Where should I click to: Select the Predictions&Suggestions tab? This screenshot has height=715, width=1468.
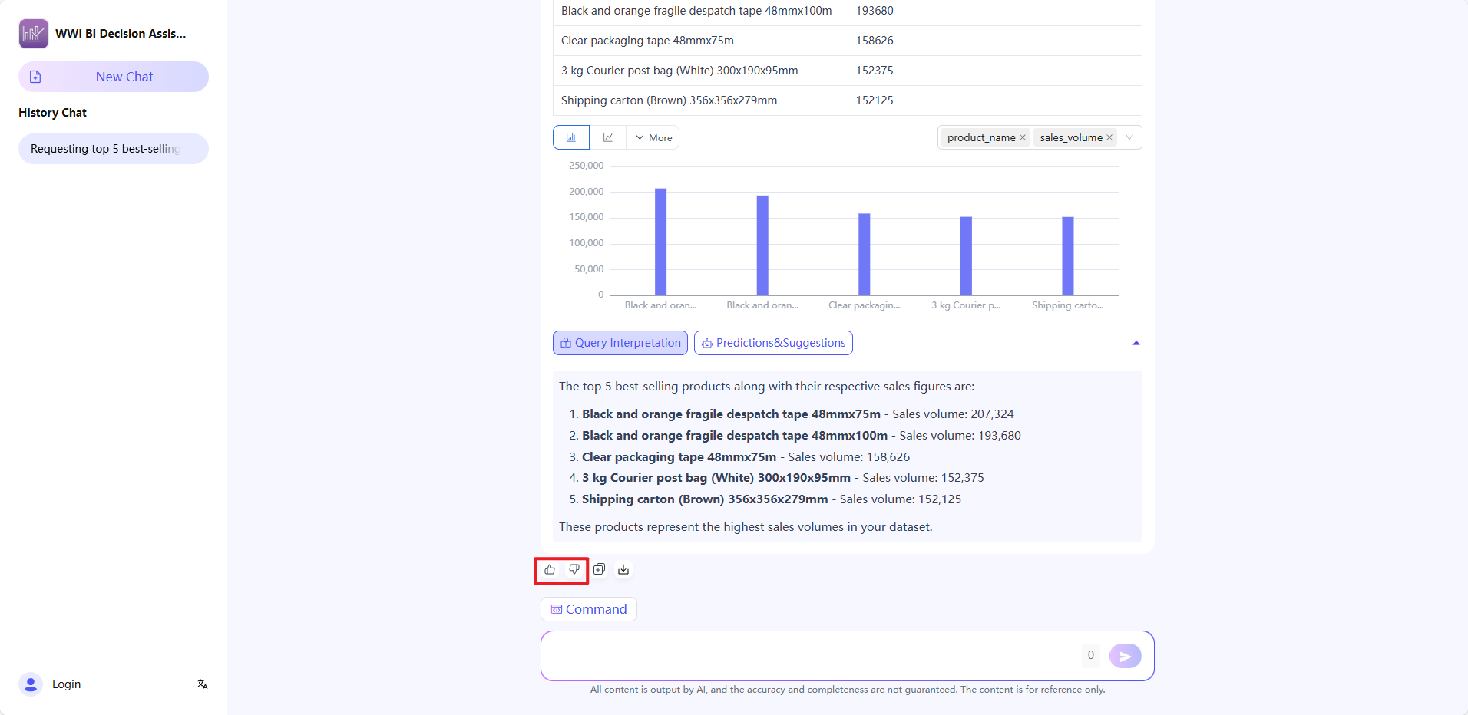[x=773, y=343]
